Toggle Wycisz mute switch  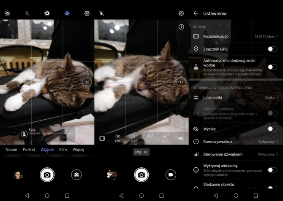[272, 129]
